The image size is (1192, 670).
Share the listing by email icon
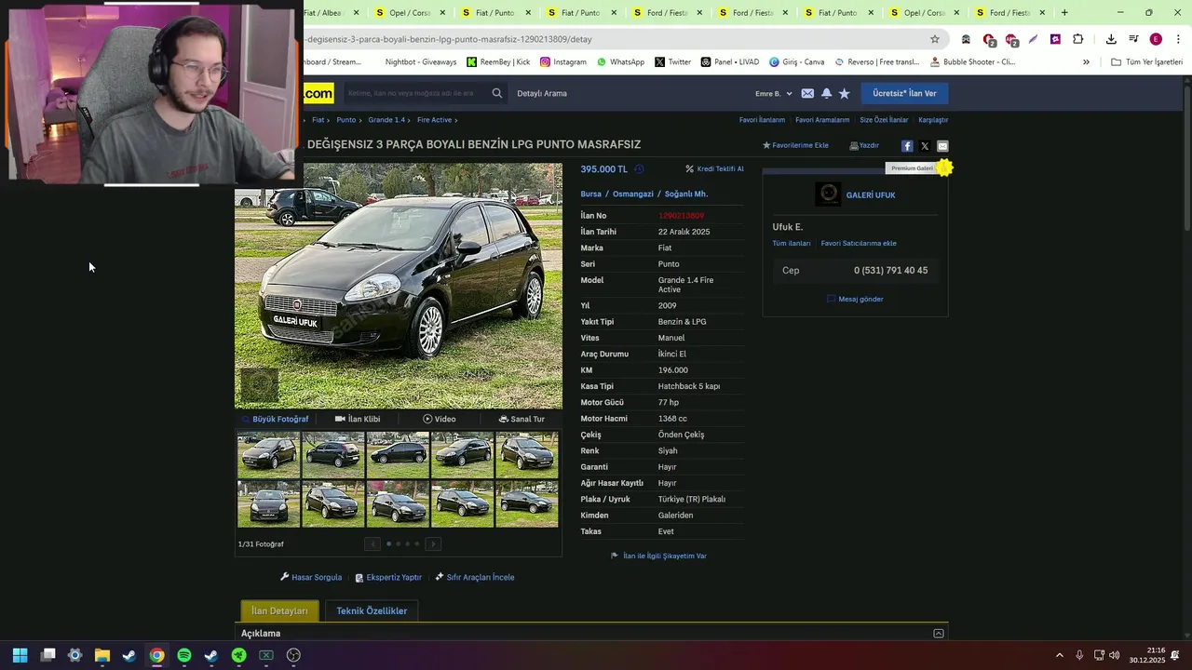(x=942, y=146)
